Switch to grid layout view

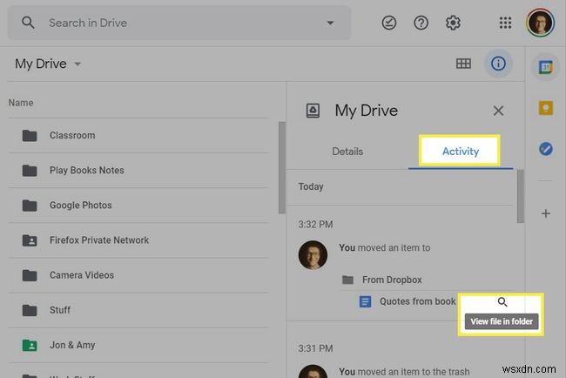coord(463,64)
